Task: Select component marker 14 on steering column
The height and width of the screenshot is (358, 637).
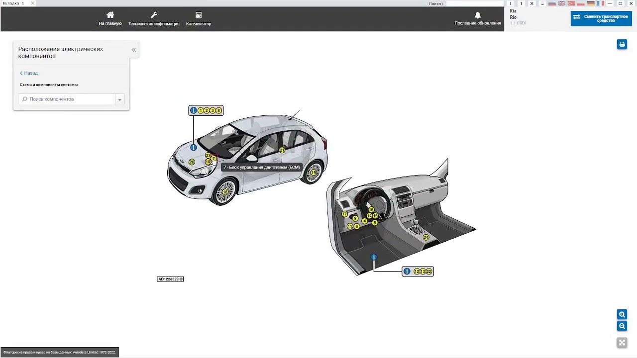Action: point(369,216)
